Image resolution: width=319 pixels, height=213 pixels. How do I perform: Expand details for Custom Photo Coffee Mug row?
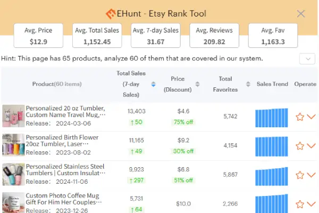click(x=311, y=204)
